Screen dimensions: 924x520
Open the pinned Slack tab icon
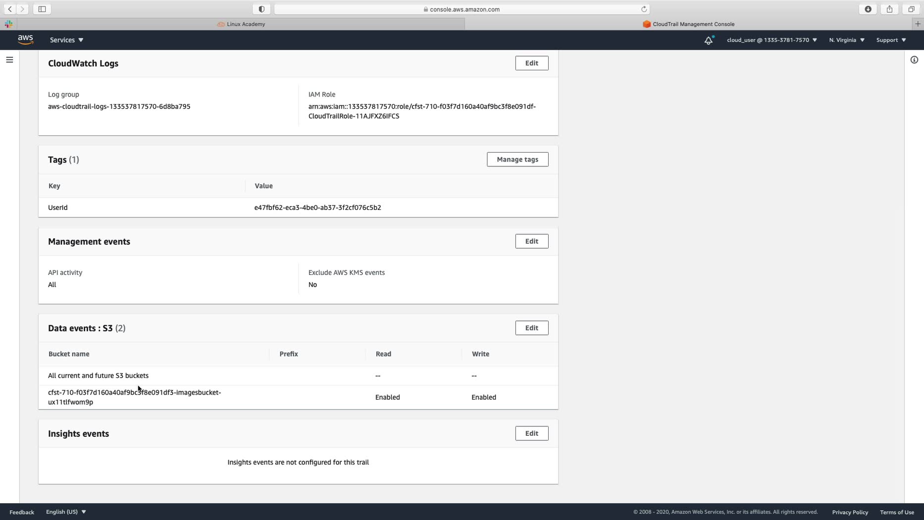point(8,24)
